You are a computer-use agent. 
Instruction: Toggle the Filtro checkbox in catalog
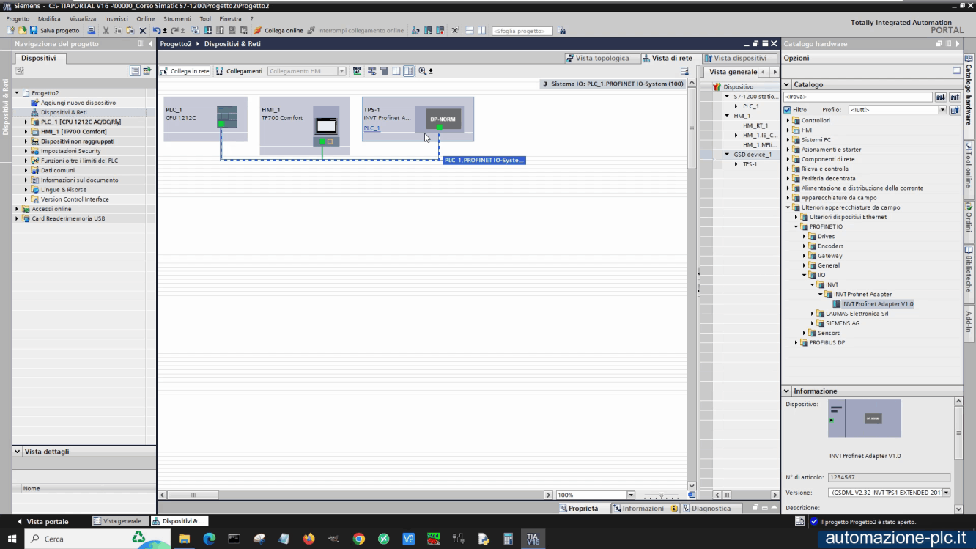click(x=788, y=110)
